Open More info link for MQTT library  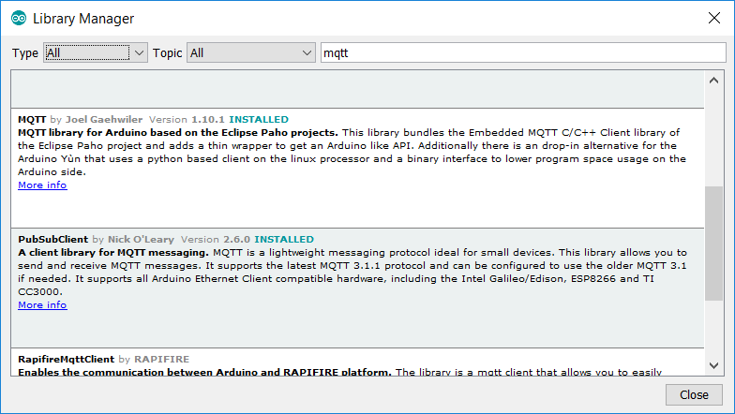(42, 185)
